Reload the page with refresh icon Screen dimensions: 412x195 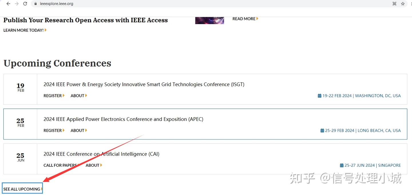[x=25, y=4]
